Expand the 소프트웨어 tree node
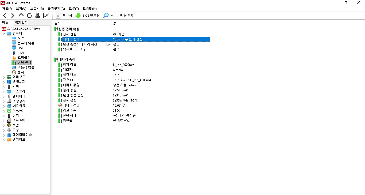Image resolution: width=365 pixels, height=195 pixels. pyautogui.click(x=4, y=121)
